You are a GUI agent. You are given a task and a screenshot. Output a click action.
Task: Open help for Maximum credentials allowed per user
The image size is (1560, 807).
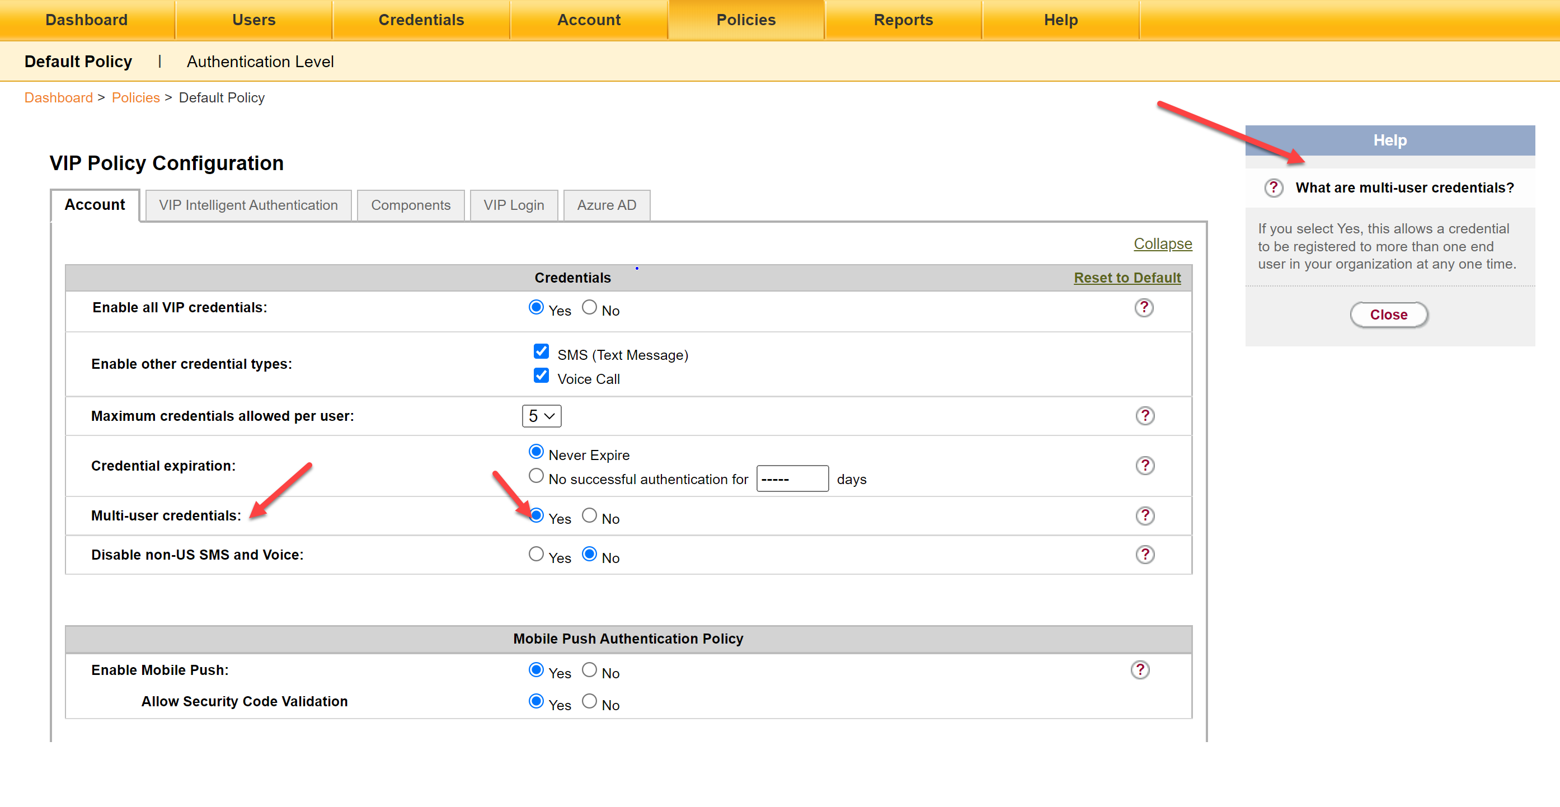pyautogui.click(x=1145, y=416)
